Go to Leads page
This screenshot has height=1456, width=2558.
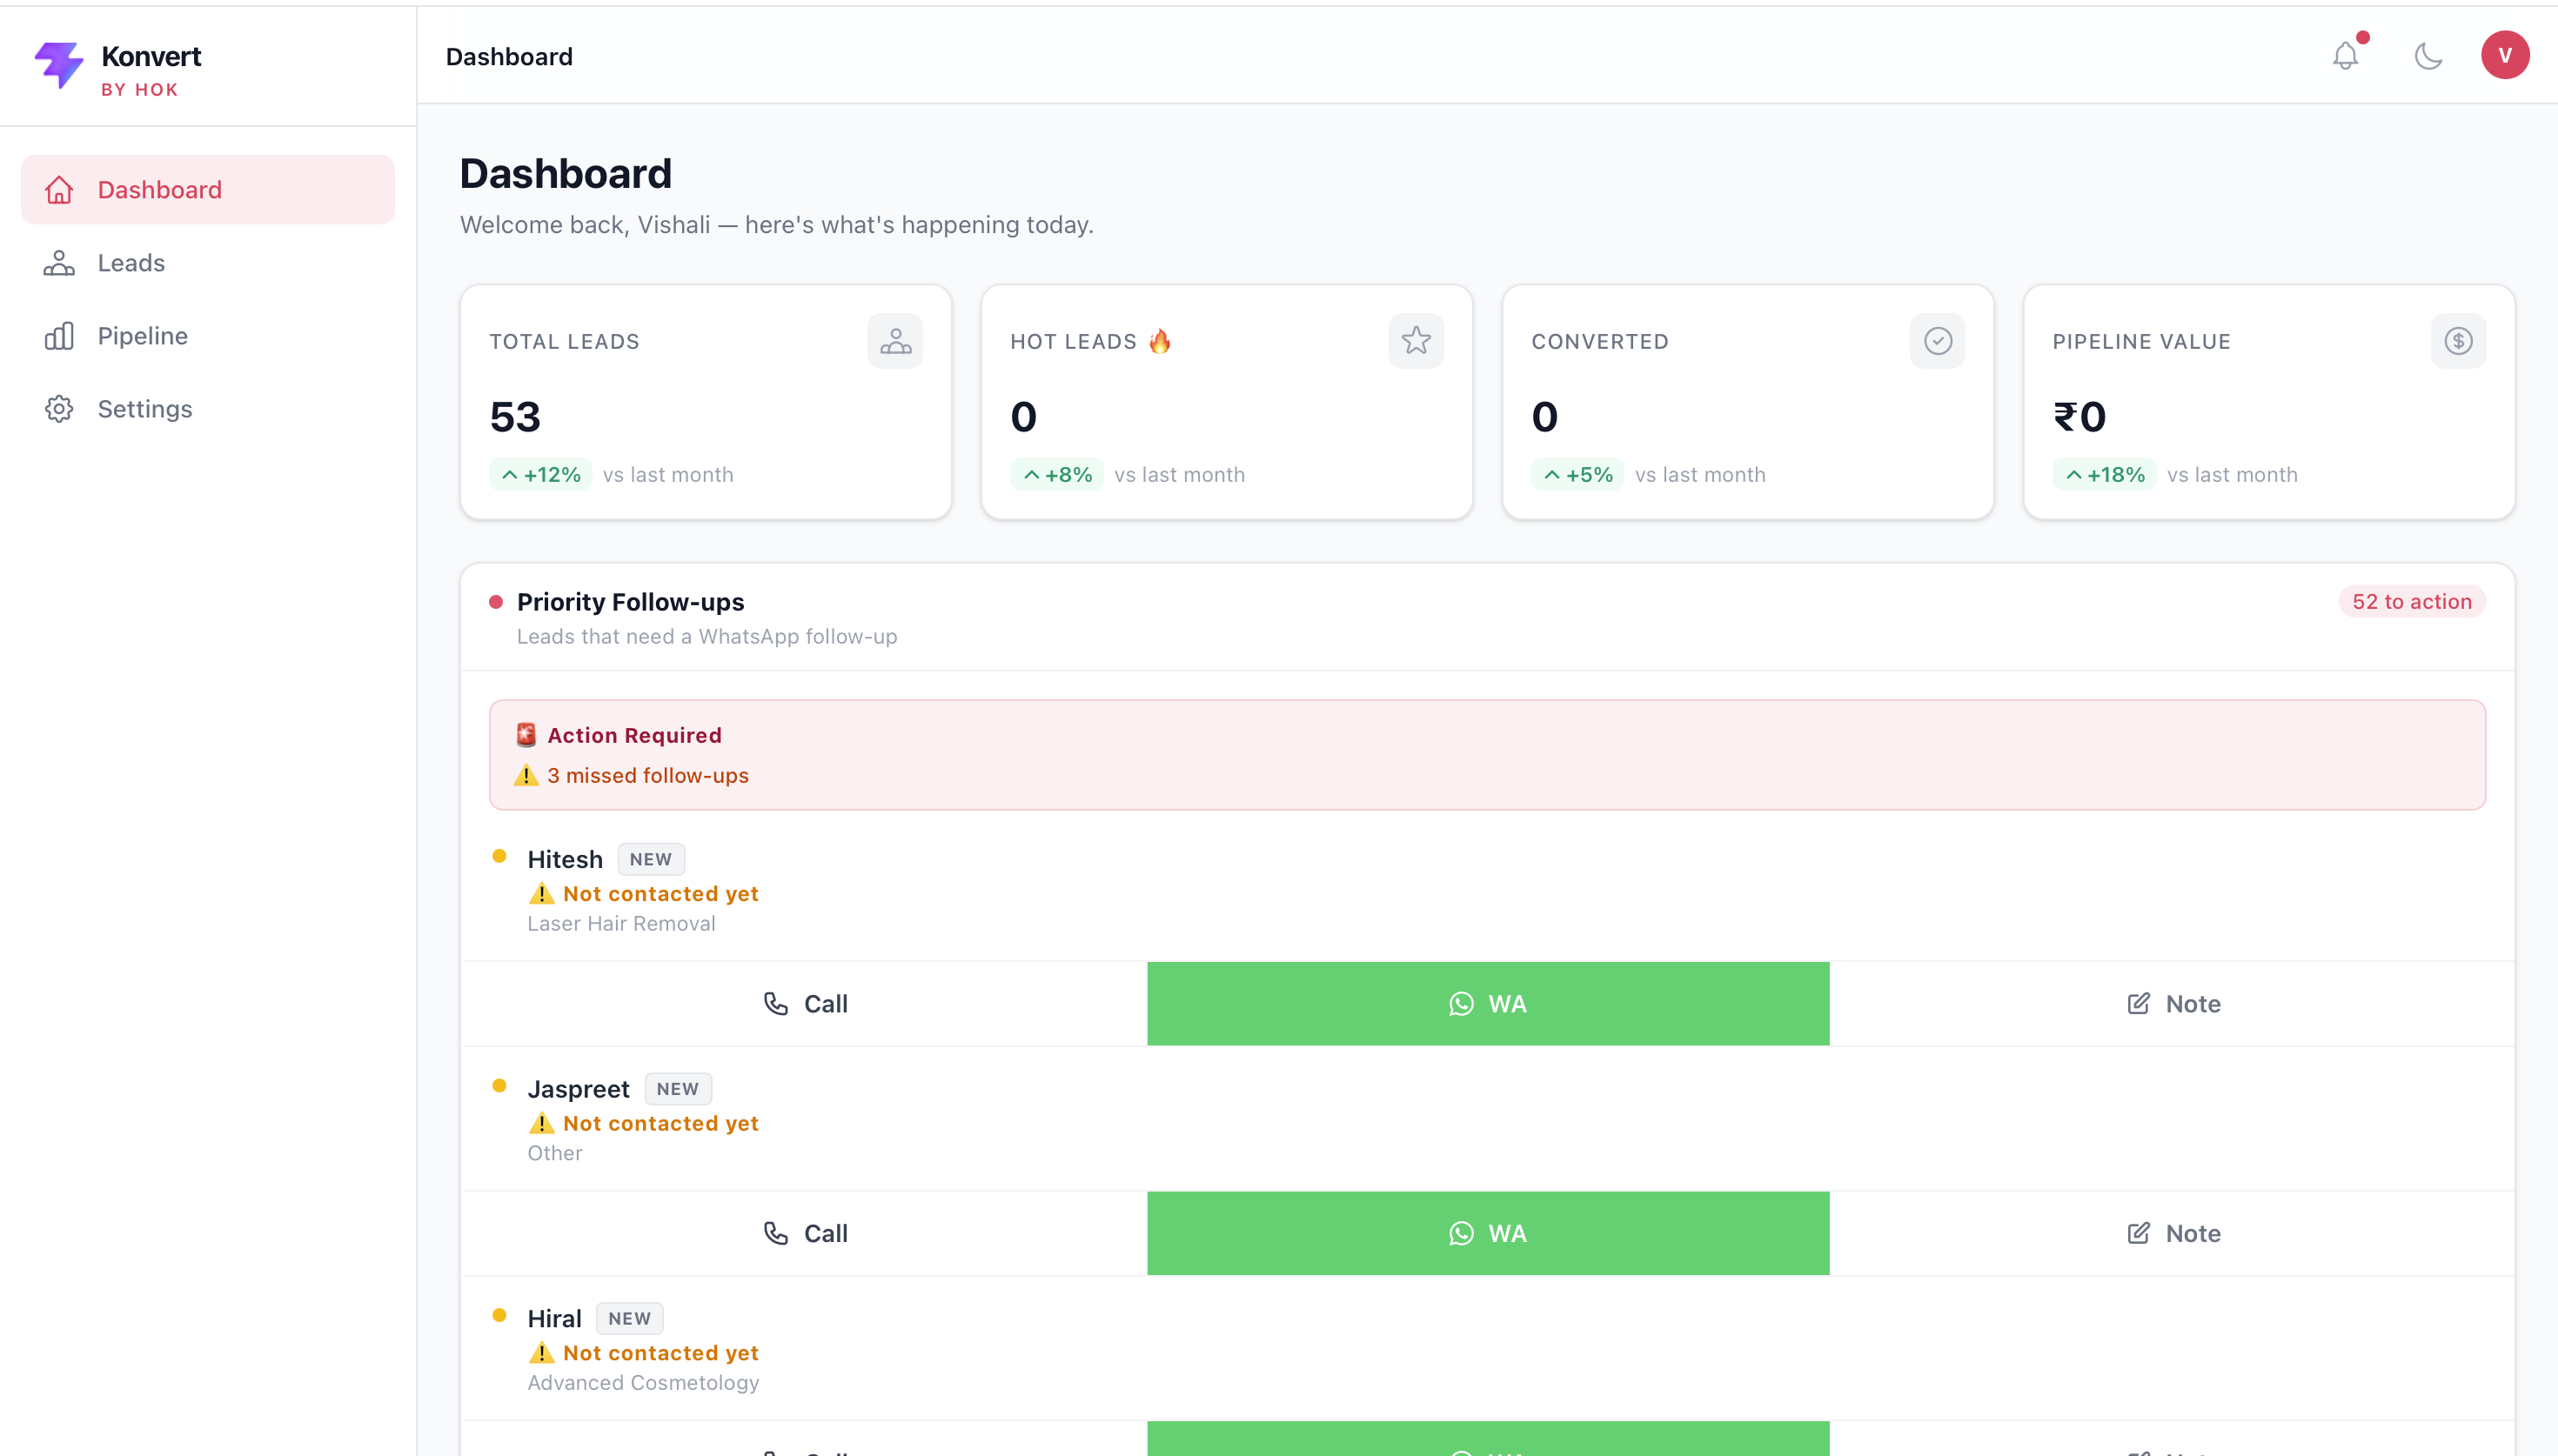[x=207, y=263]
